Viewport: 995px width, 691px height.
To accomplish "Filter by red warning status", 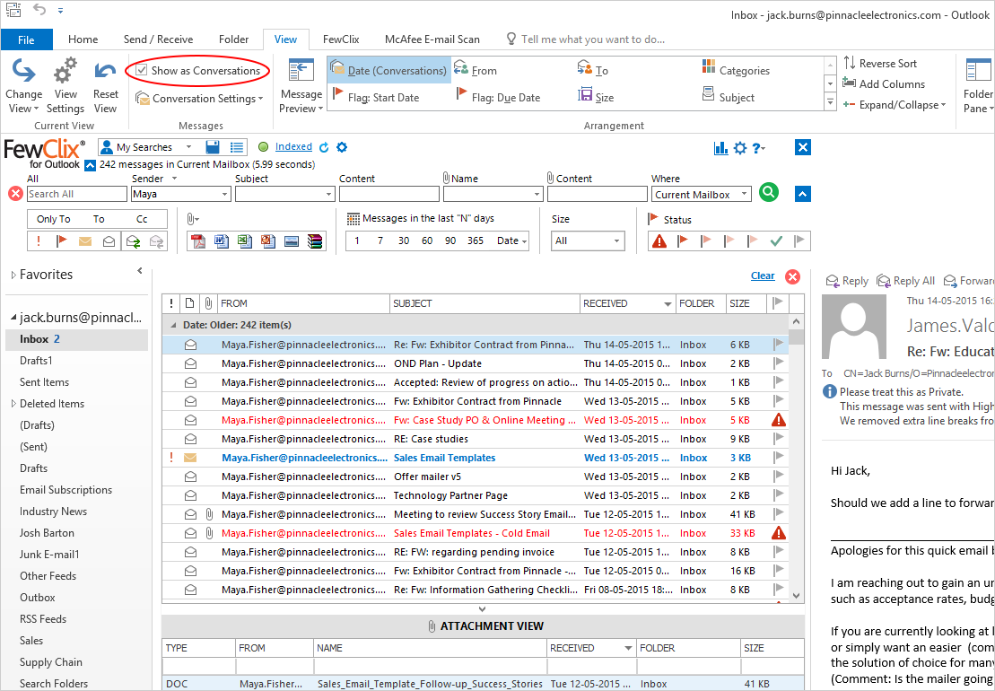I will 659,241.
